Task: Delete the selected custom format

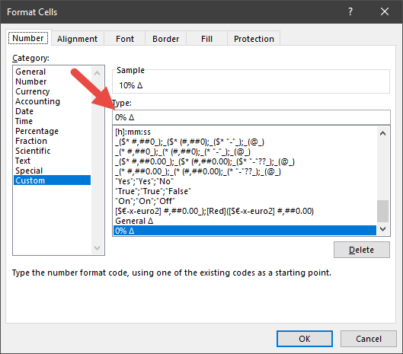Action: click(x=362, y=250)
